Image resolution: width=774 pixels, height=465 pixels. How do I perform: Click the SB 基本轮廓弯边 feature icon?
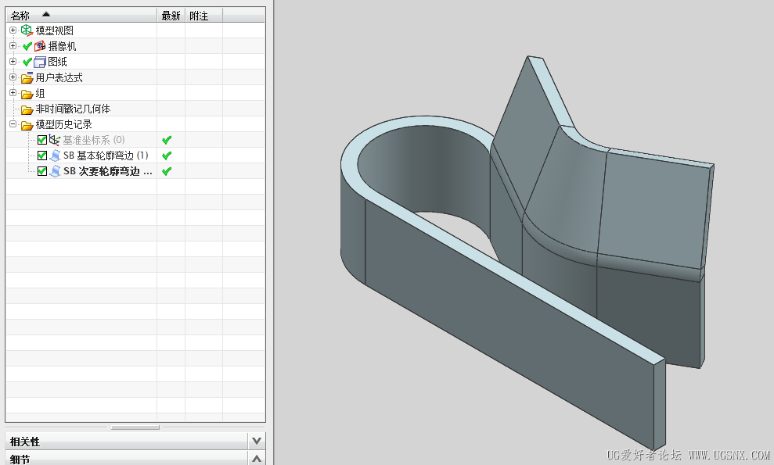point(55,156)
